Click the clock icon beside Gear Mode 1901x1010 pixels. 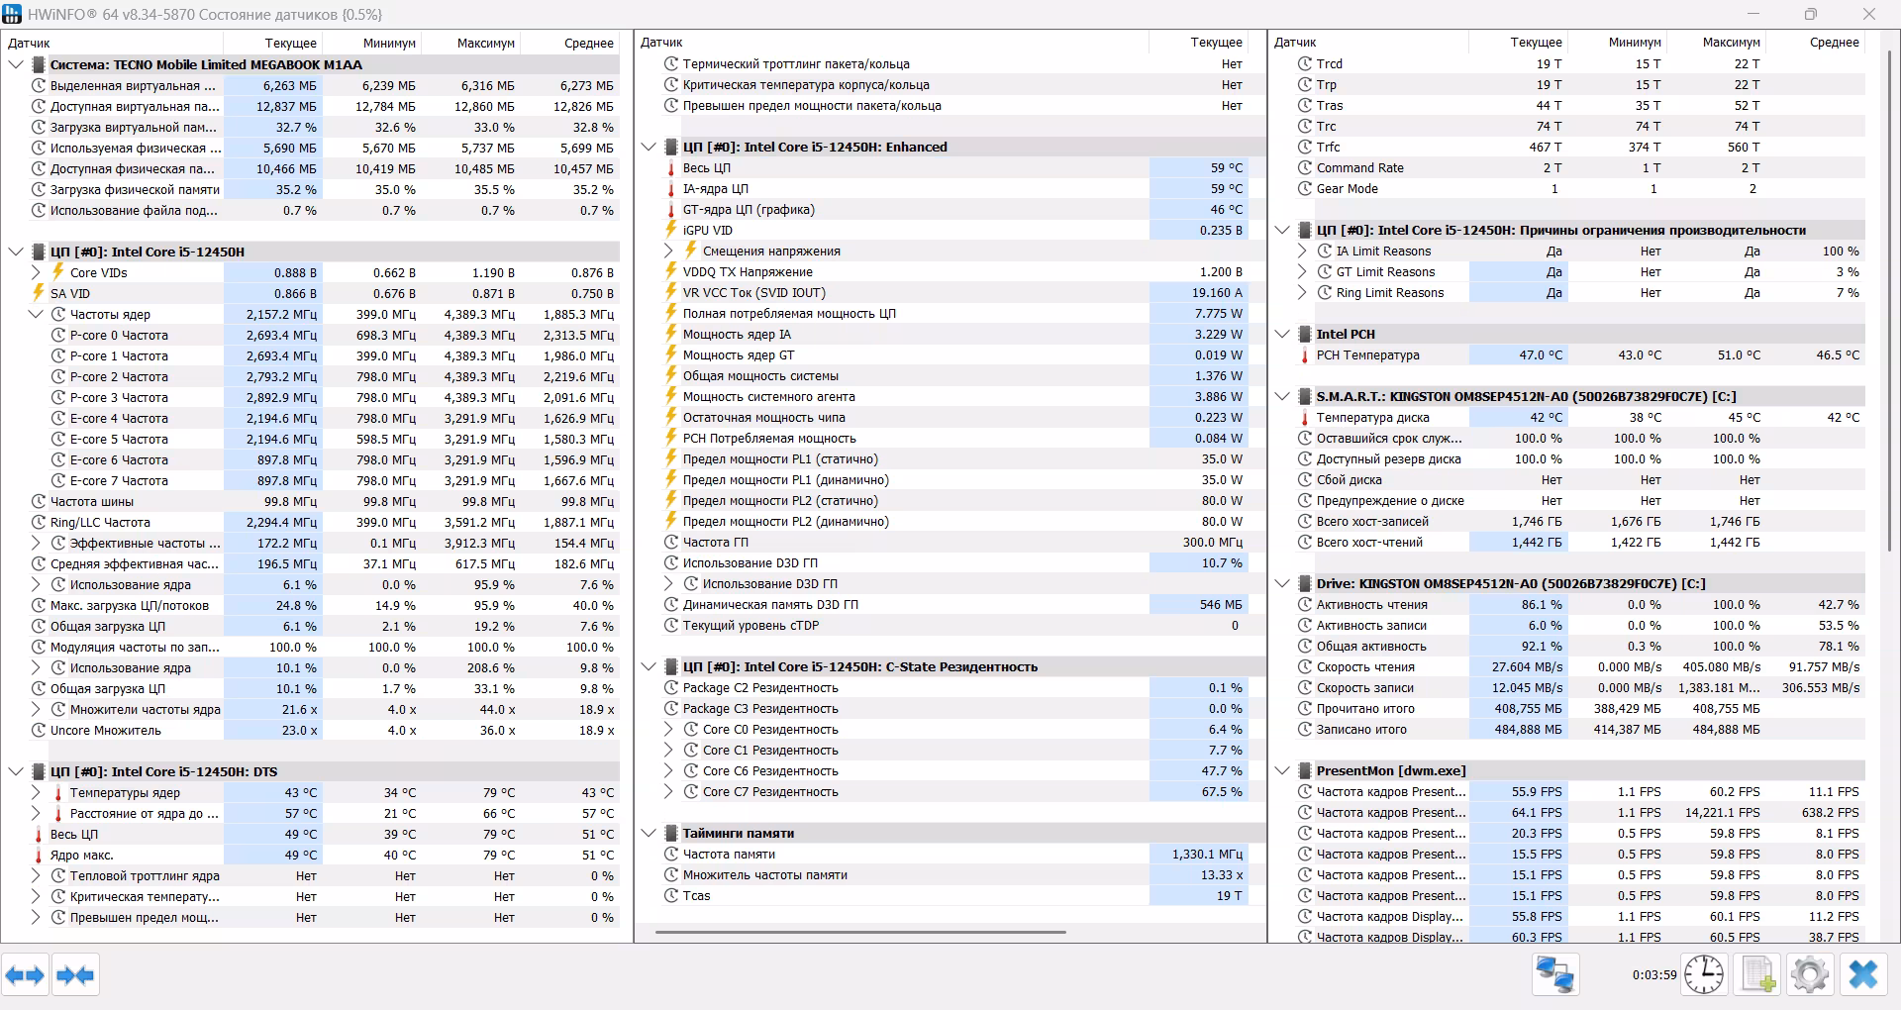click(1305, 189)
